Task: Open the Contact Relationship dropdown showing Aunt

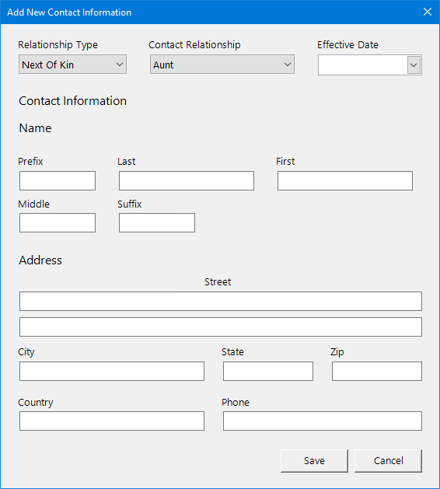Action: pos(222,65)
